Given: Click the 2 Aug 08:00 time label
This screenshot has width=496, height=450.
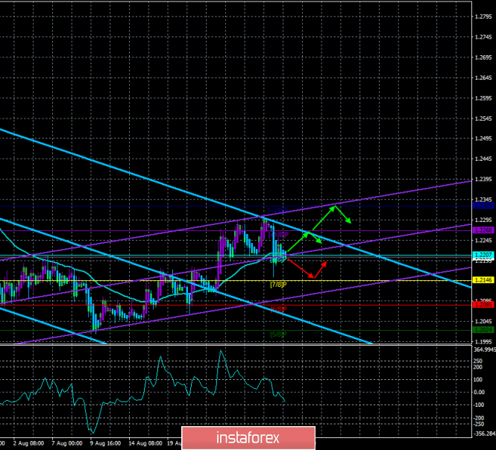Looking at the screenshot, I should pos(30,443).
